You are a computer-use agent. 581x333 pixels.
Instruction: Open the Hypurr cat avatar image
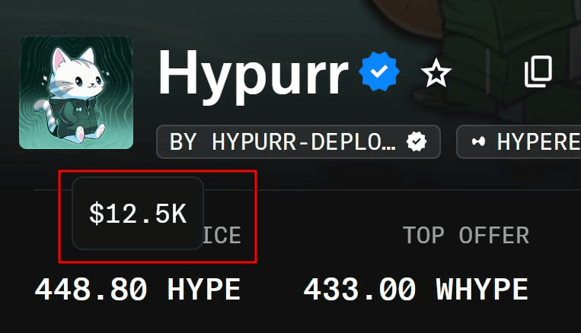click(76, 93)
